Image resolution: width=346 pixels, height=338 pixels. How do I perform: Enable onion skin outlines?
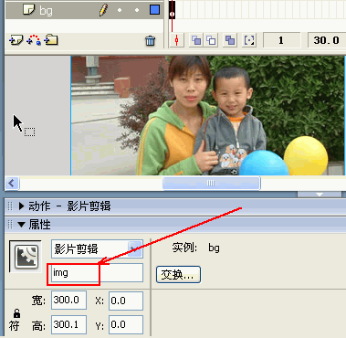(211, 40)
